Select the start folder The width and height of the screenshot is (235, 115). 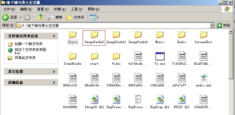95,59
